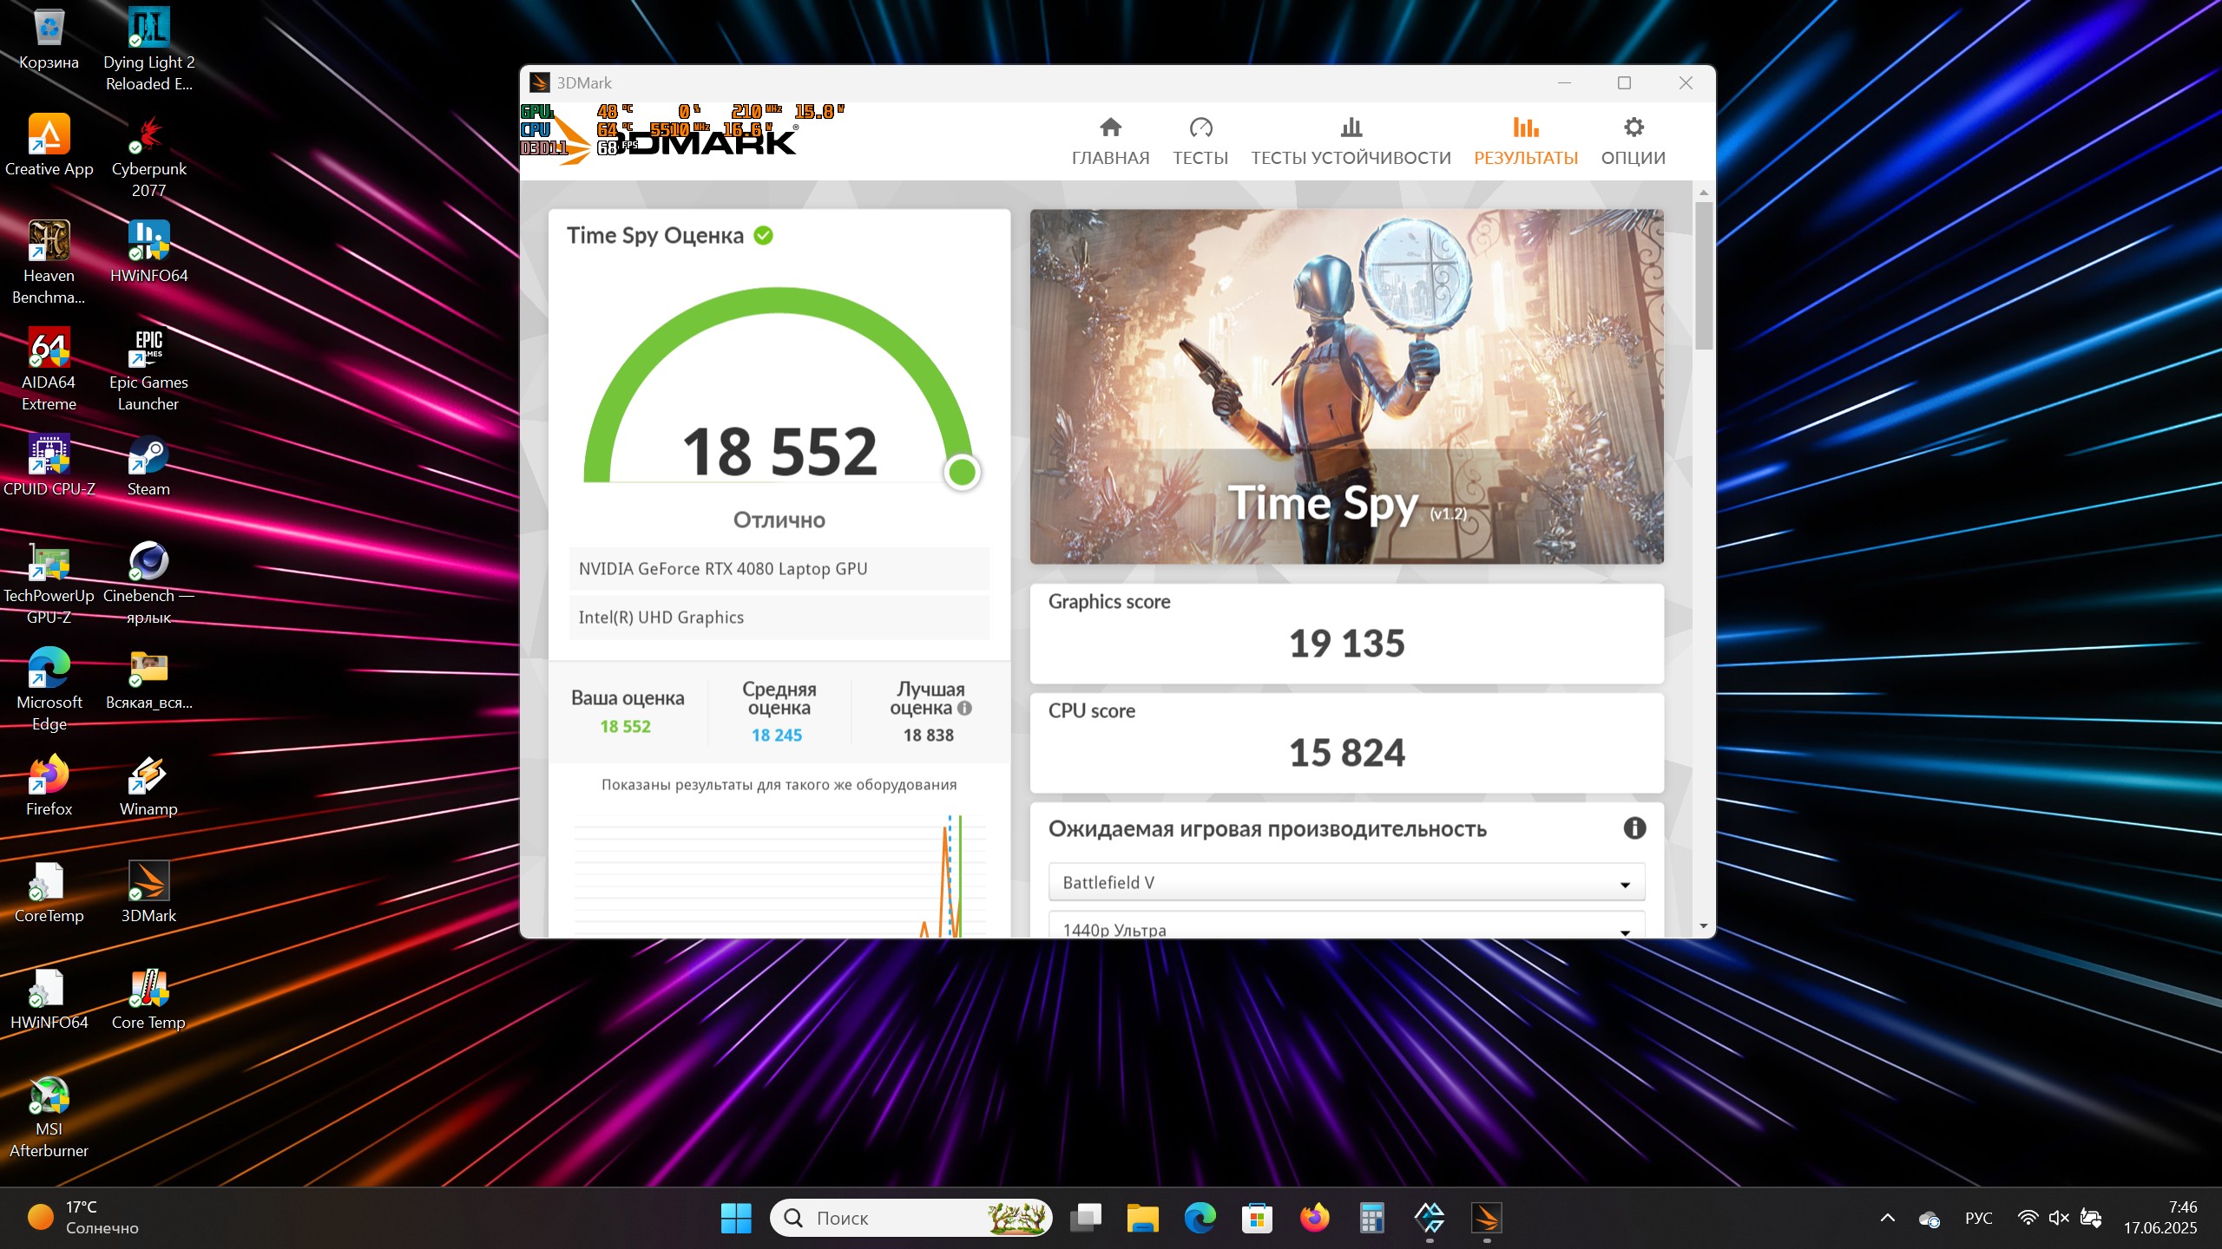
Task: Open the ГЛАВНАЯ home icon tab
Action: coord(1110,141)
